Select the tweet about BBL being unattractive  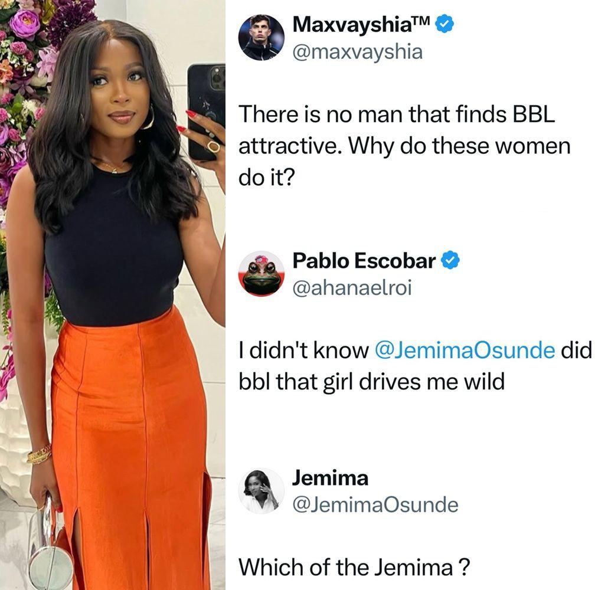(x=404, y=146)
